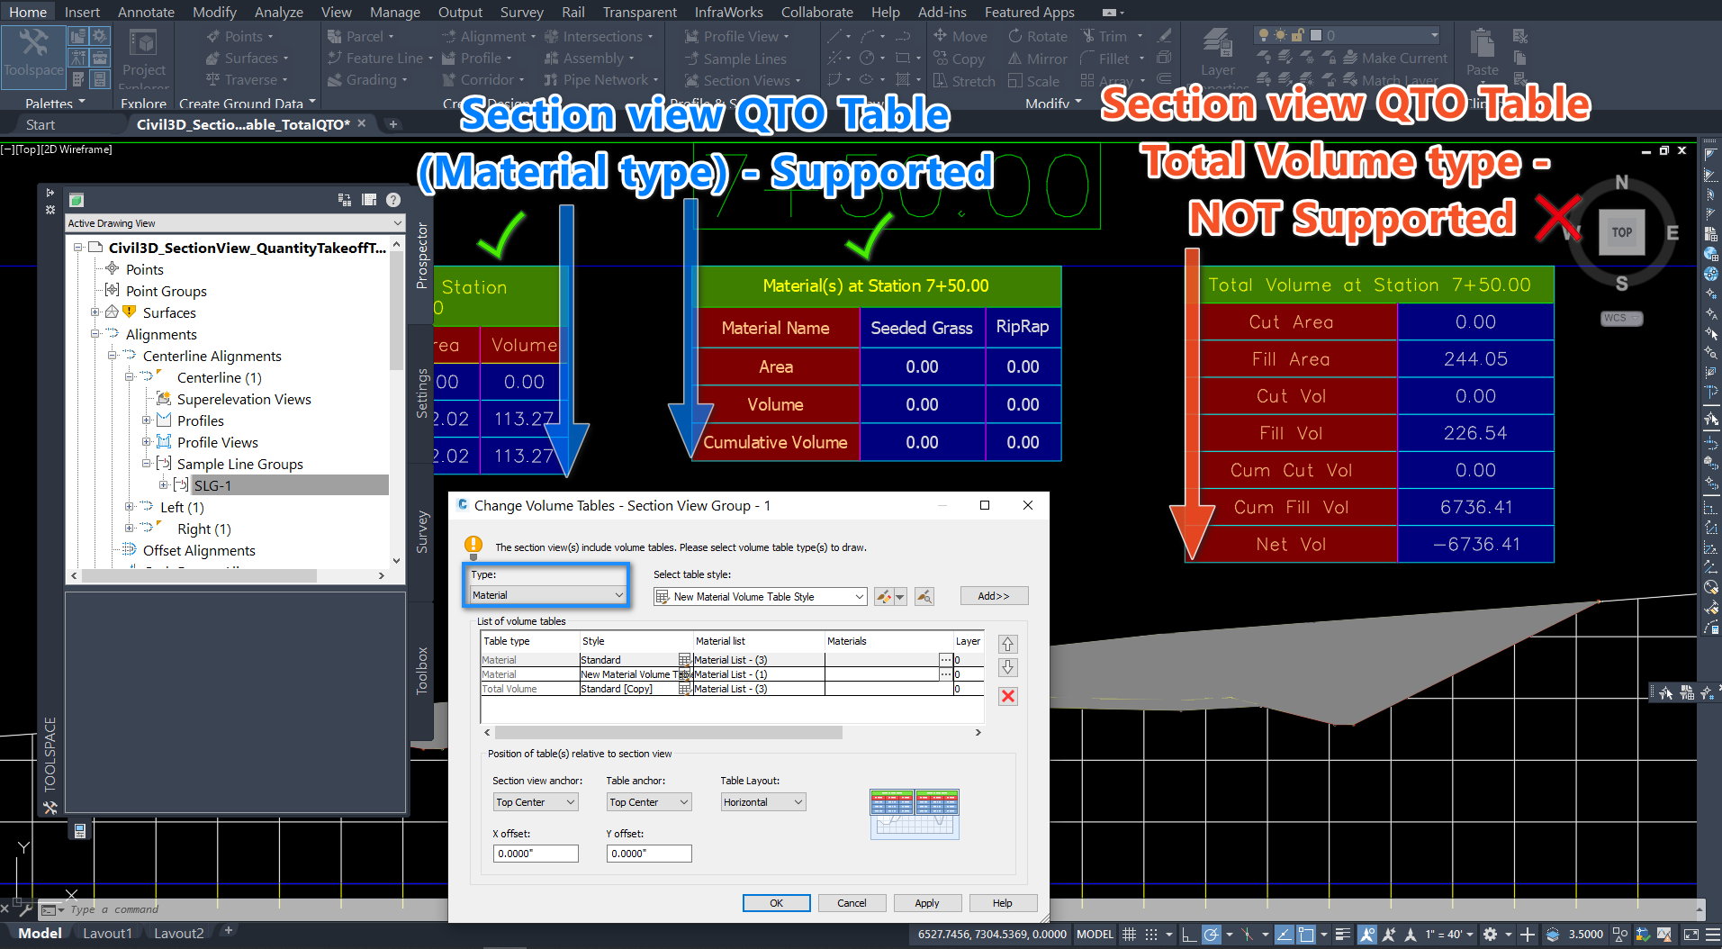This screenshot has width=1722, height=949.
Task: Toggle annotation objects visibility in status bar
Action: point(1367,935)
